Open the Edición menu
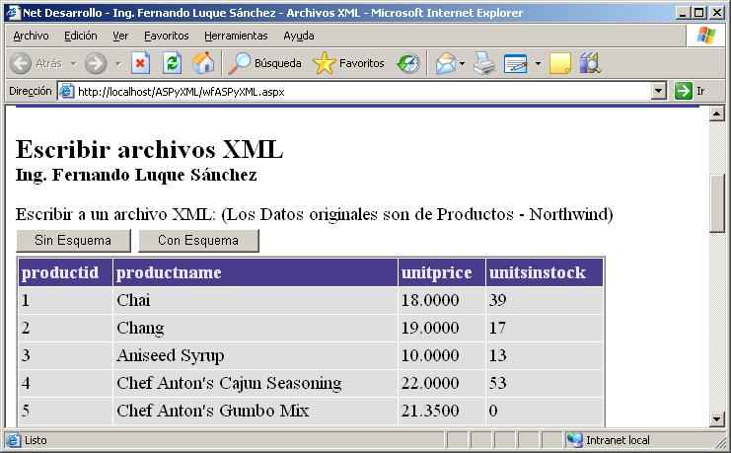Screen dimensions: 731x453 tap(81, 36)
